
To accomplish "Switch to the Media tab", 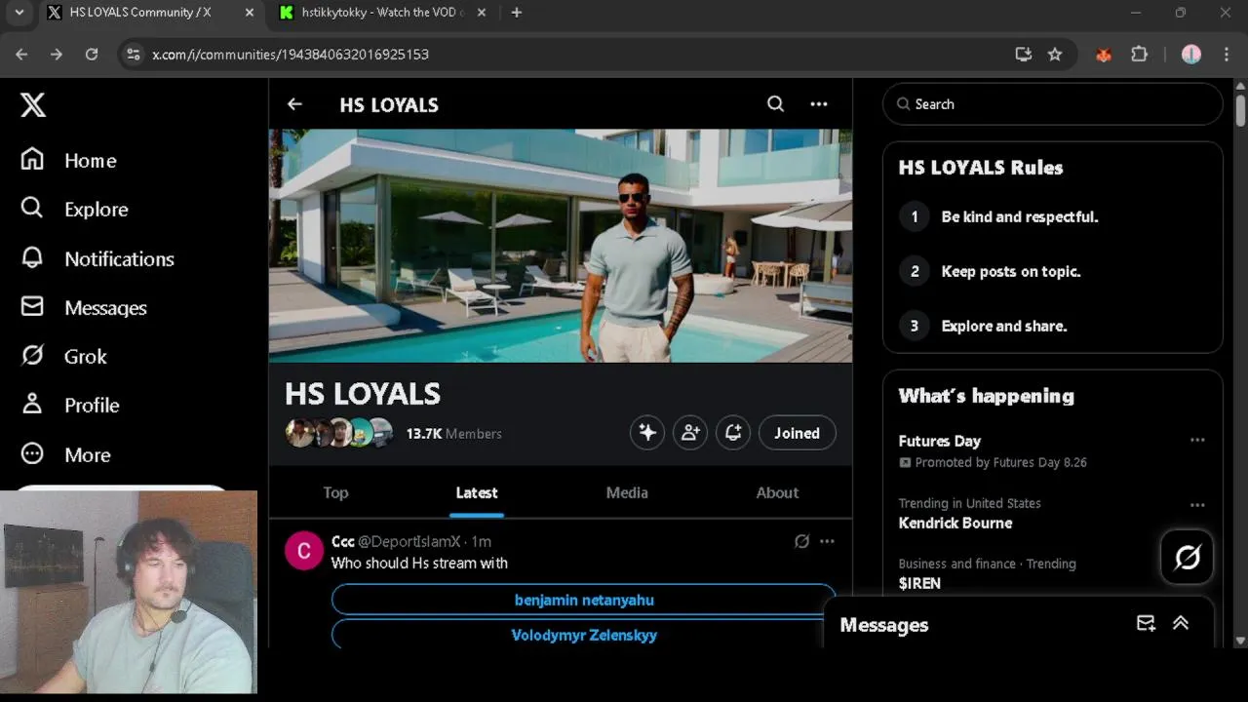I will pyautogui.click(x=627, y=492).
